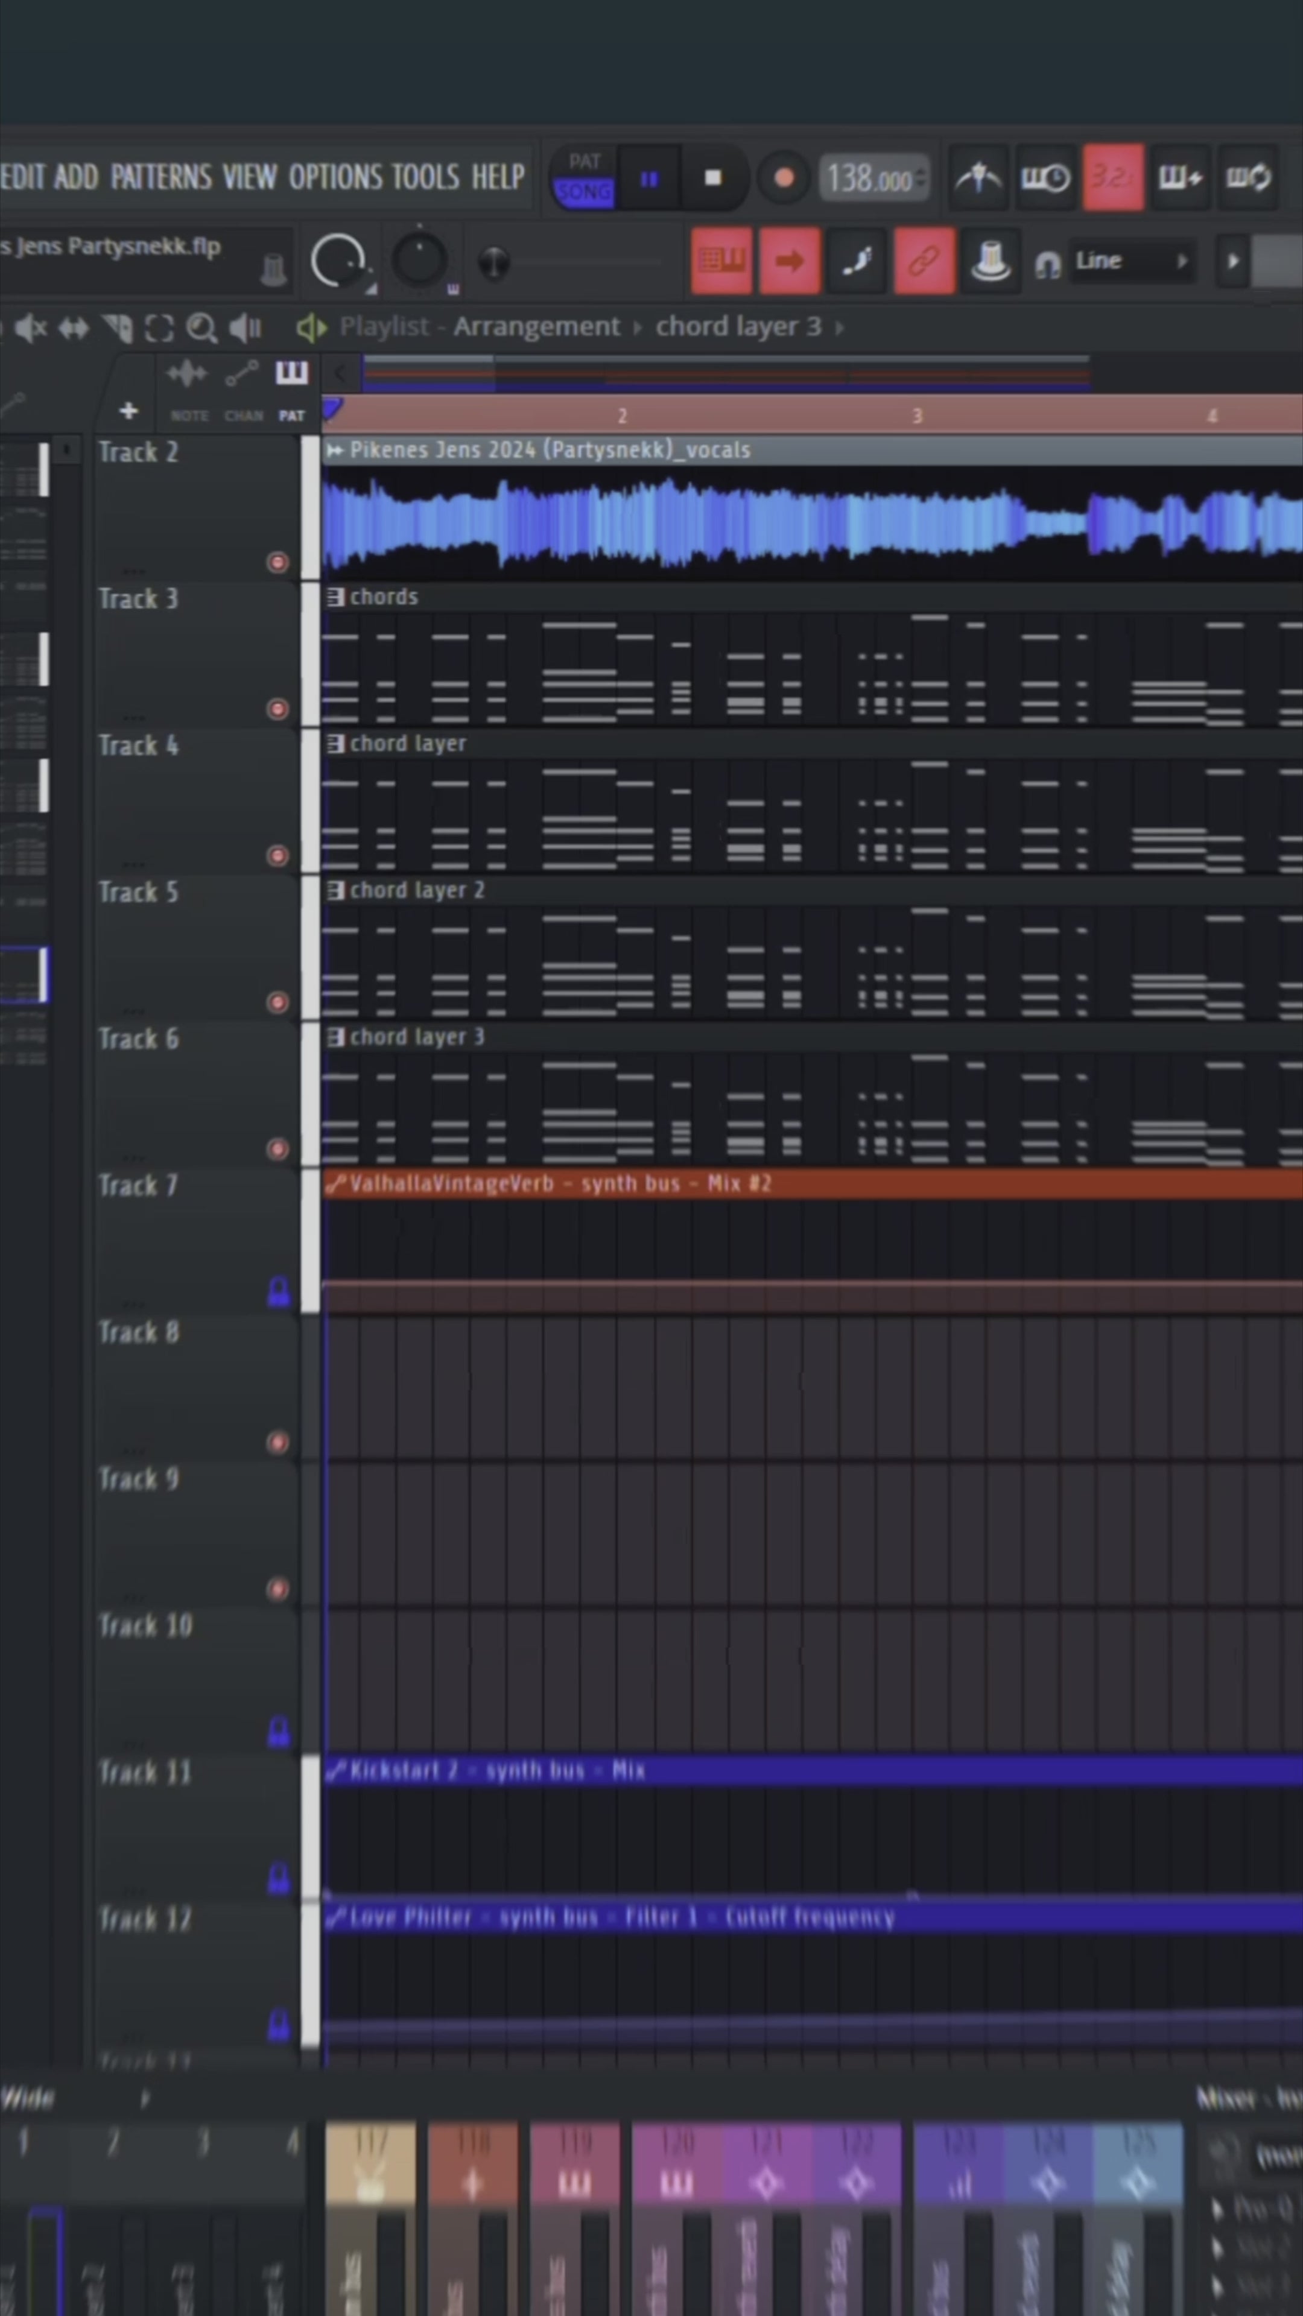
Task: Toggle multilink to controllers chain icon
Action: tap(924, 261)
